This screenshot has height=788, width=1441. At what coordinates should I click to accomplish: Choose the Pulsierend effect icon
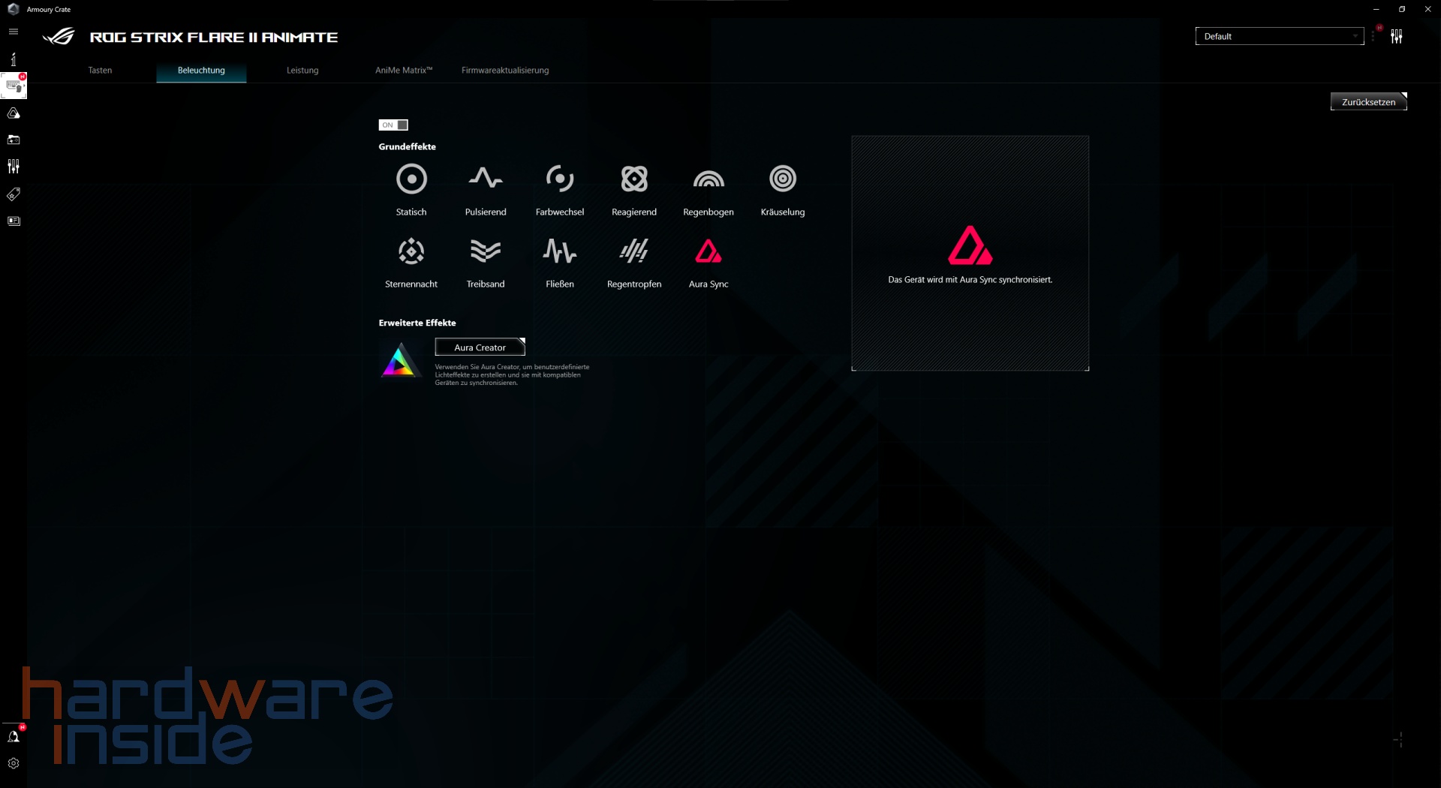[486, 179]
